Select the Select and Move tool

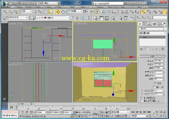point(58,12)
